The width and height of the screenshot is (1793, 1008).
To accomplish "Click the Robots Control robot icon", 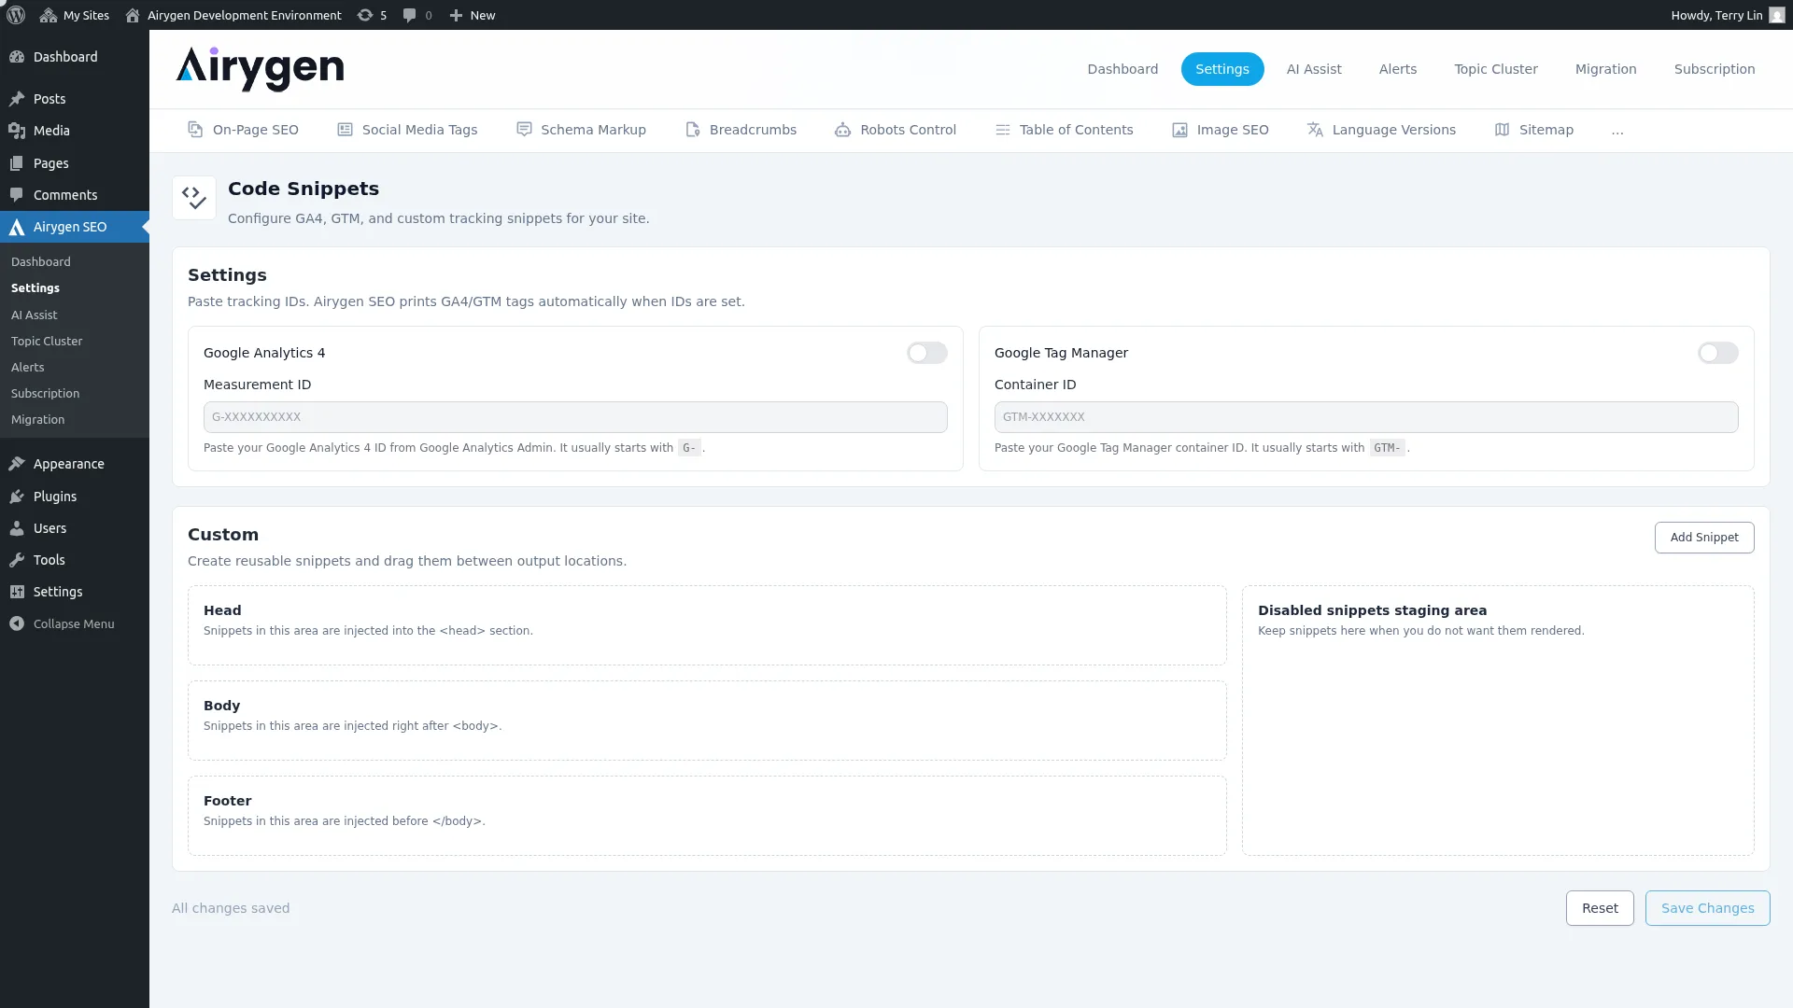I will (x=842, y=130).
